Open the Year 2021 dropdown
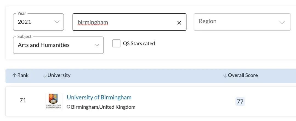The width and height of the screenshot is (296, 121). click(x=38, y=22)
